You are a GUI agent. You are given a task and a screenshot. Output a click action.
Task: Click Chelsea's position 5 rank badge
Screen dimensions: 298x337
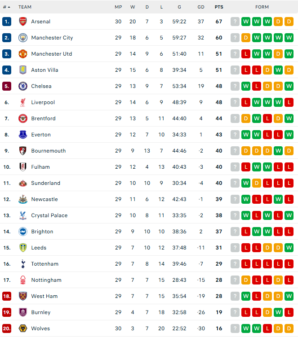point(7,86)
